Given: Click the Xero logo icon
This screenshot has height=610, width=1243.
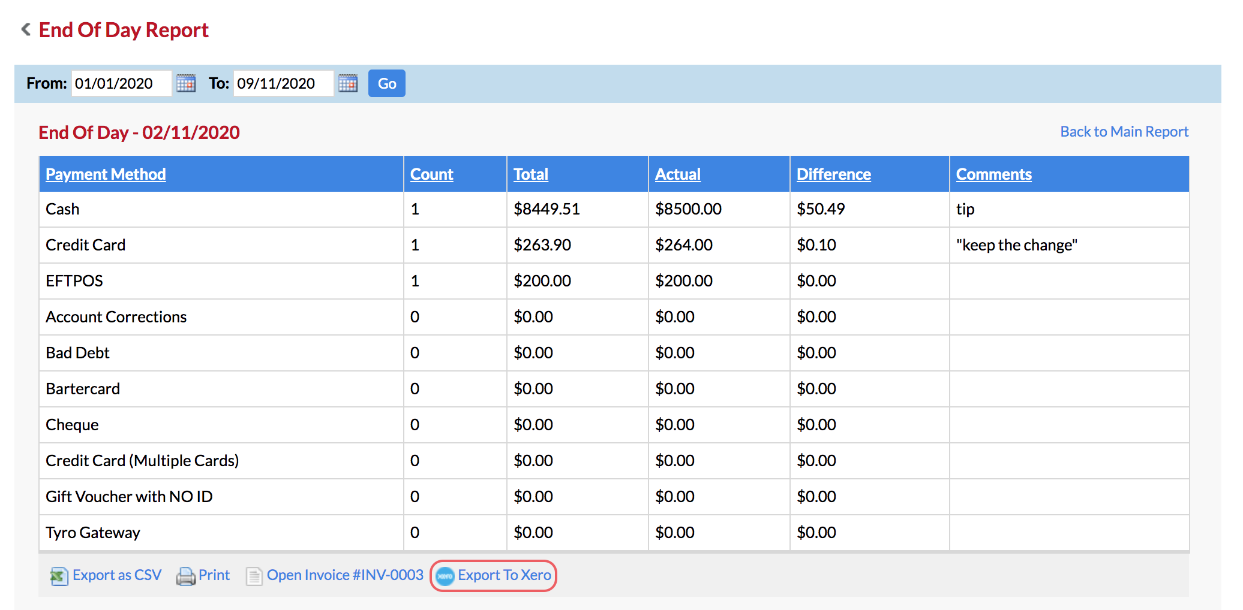Looking at the screenshot, I should [445, 576].
